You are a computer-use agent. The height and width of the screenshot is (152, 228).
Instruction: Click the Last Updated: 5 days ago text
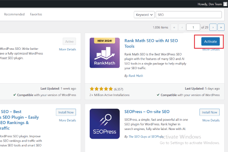click(x=202, y=89)
